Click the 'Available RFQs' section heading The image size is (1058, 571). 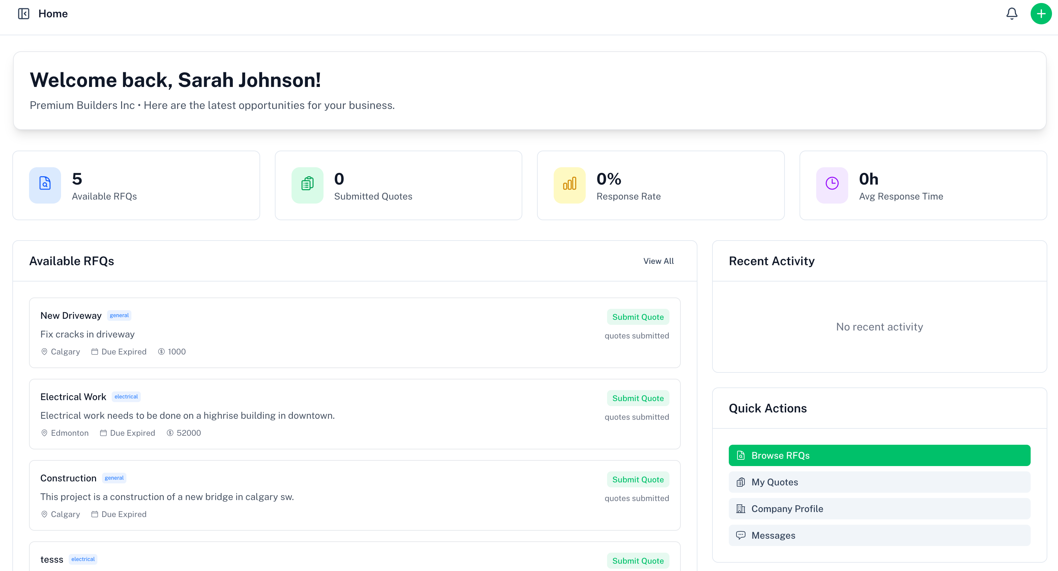coord(71,261)
